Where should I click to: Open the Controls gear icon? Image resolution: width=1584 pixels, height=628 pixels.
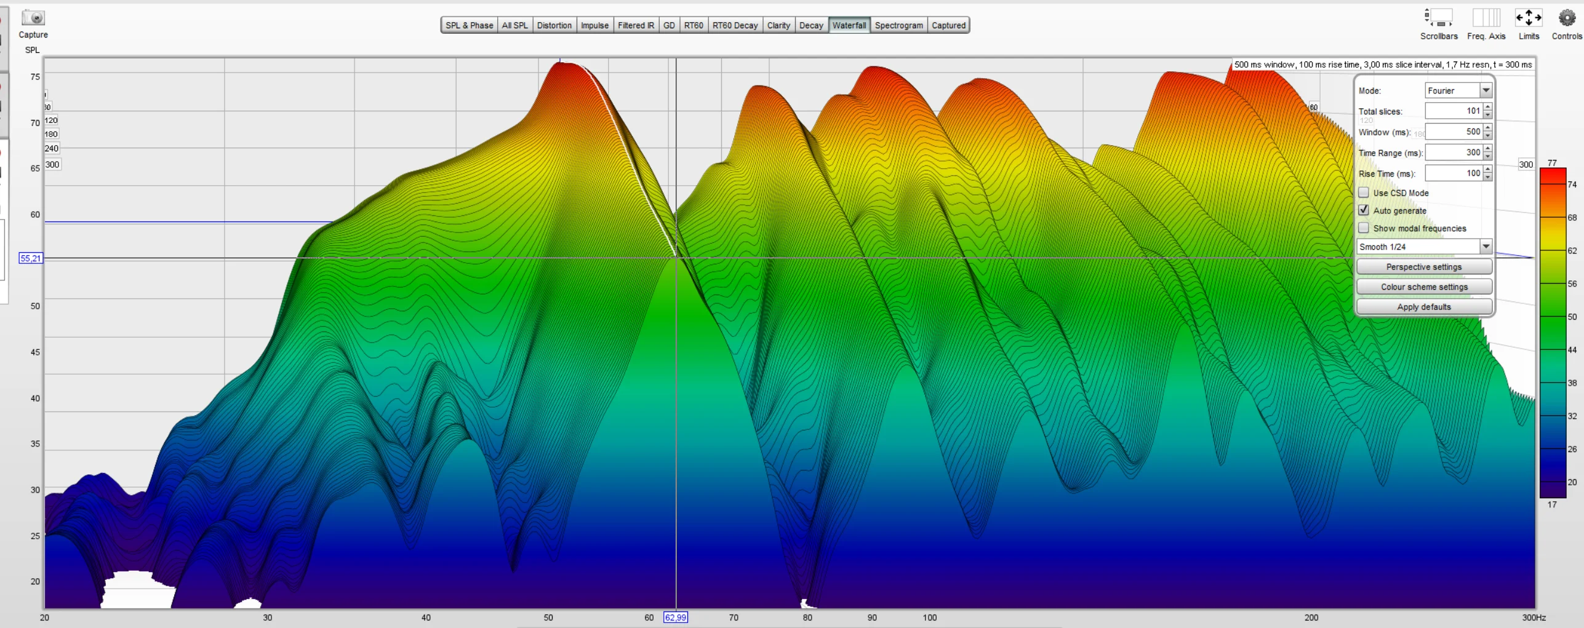pyautogui.click(x=1567, y=17)
